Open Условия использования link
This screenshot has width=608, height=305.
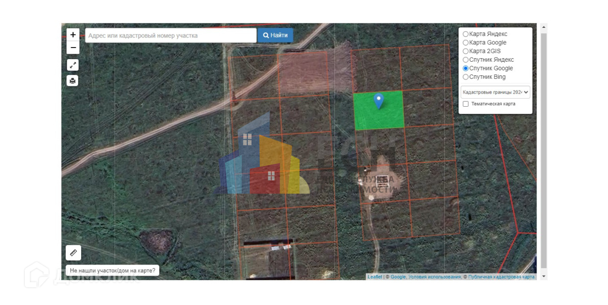(434, 277)
